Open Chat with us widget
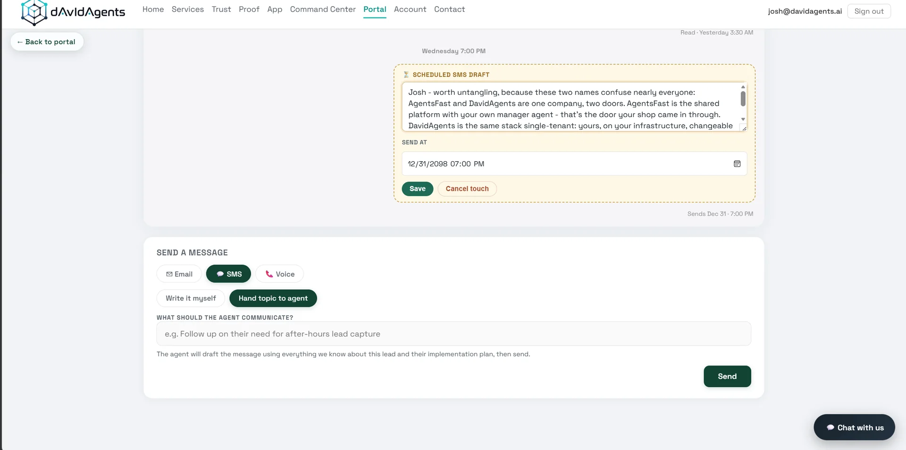The height and width of the screenshot is (450, 906). click(x=854, y=427)
